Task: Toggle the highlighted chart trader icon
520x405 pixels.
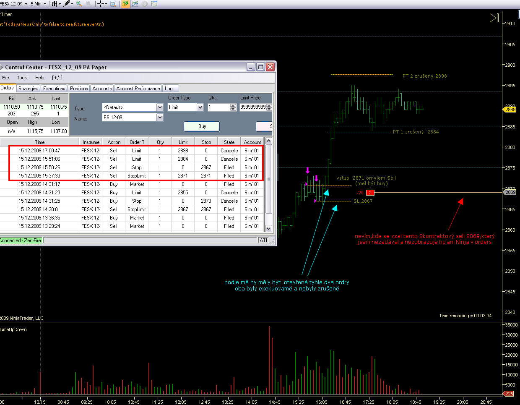Action: (x=125, y=4)
